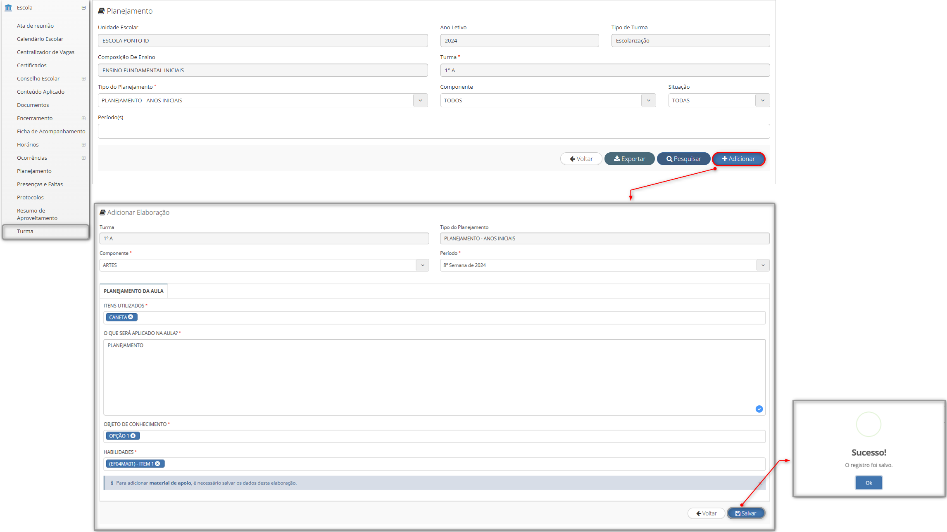Image resolution: width=947 pixels, height=532 pixels.
Task: Click Tipo do Planejamento field in Elaboração
Action: click(x=605, y=239)
